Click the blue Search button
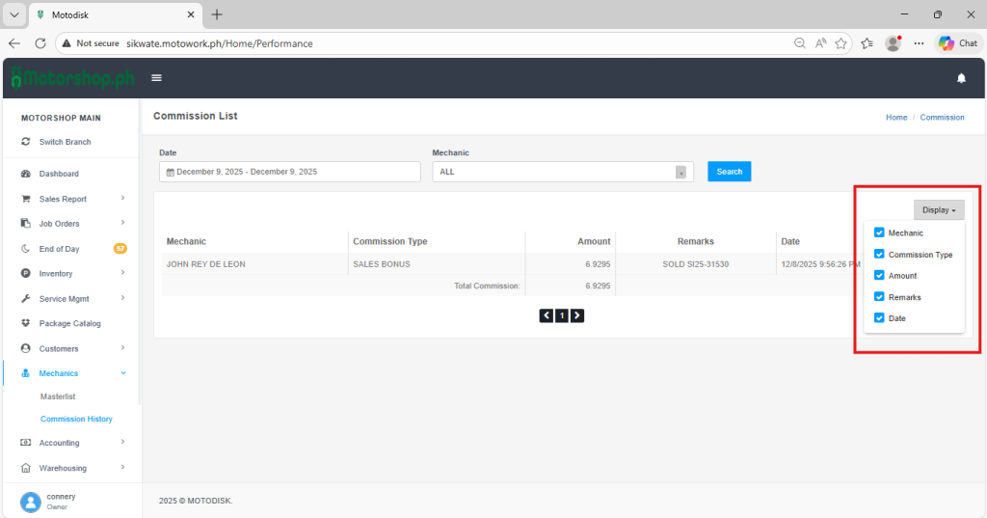 pos(729,172)
